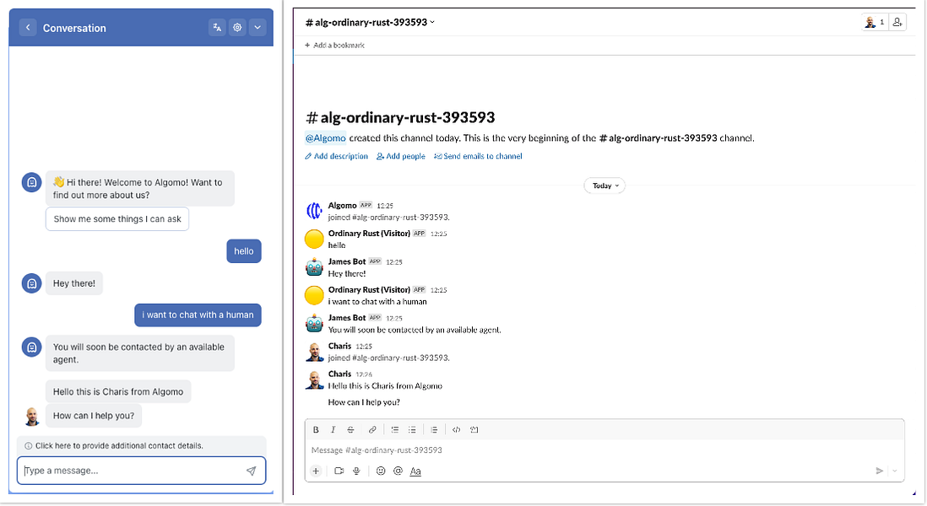Open the 'Today' date dropdown

(x=604, y=186)
